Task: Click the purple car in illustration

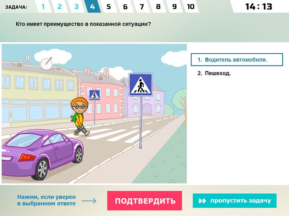Action: tap(43, 154)
